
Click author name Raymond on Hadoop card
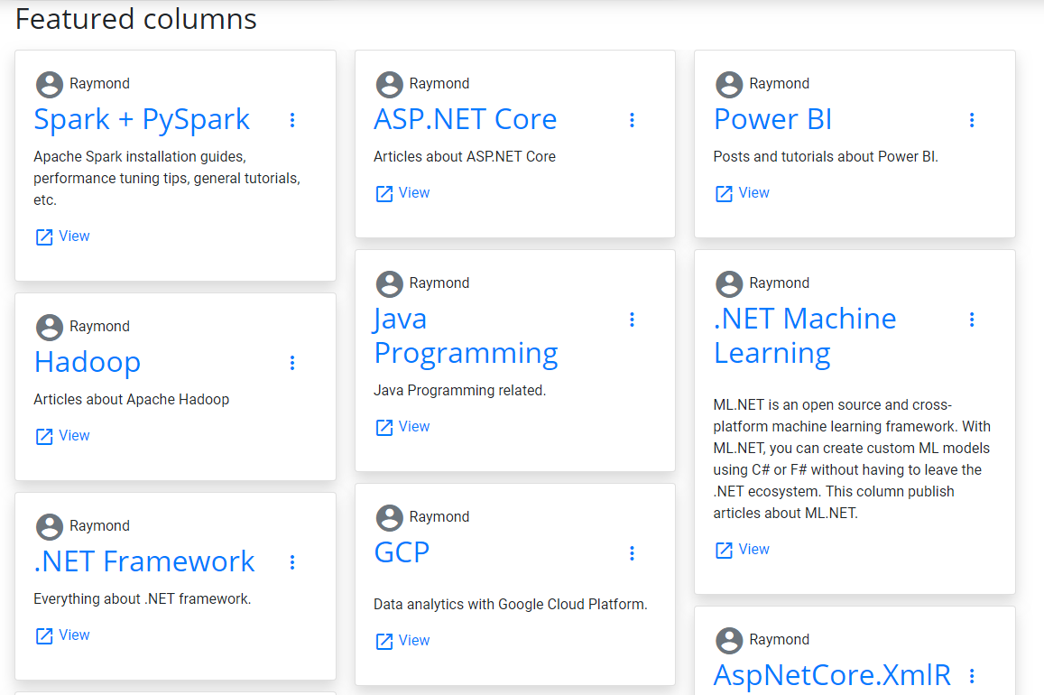(100, 327)
